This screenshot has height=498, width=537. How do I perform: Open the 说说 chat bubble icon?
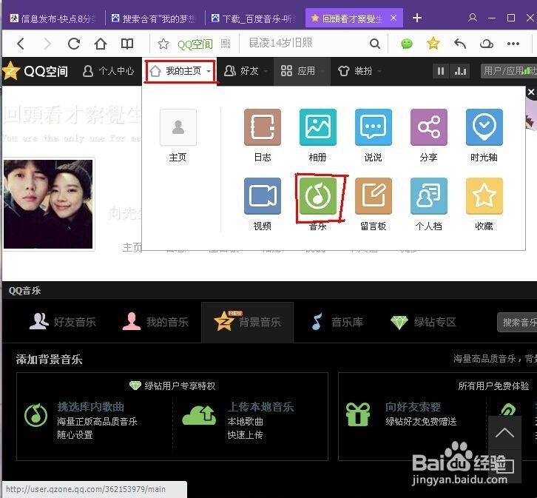tap(374, 127)
